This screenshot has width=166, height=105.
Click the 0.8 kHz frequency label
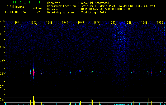2,73
